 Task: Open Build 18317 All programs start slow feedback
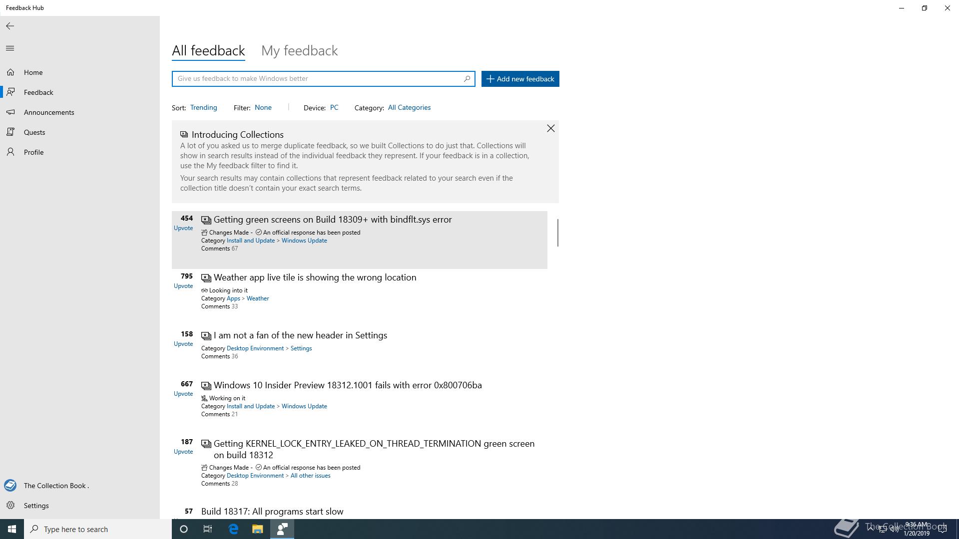[x=272, y=512]
